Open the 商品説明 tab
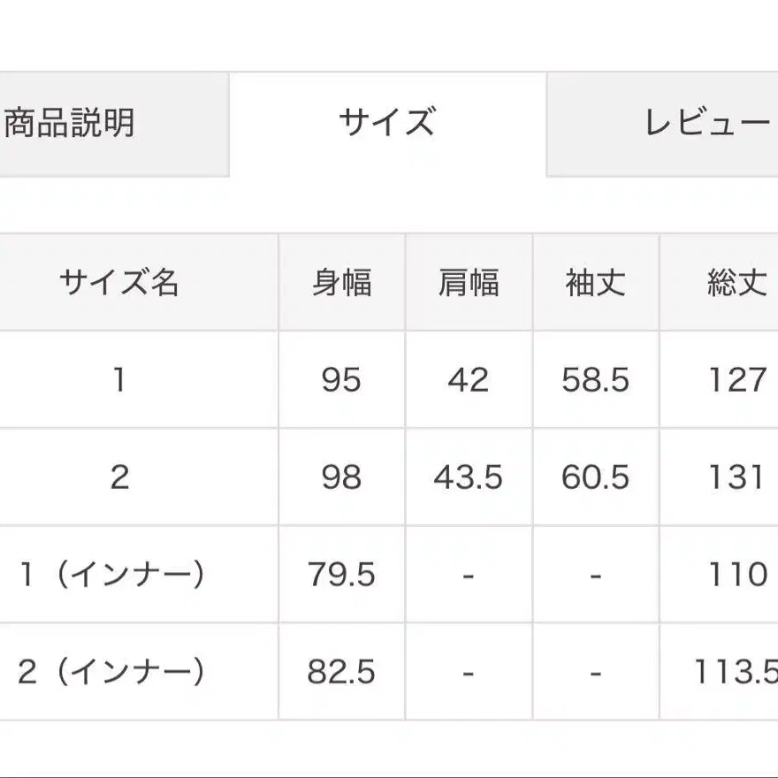The image size is (778, 778). tap(71, 123)
